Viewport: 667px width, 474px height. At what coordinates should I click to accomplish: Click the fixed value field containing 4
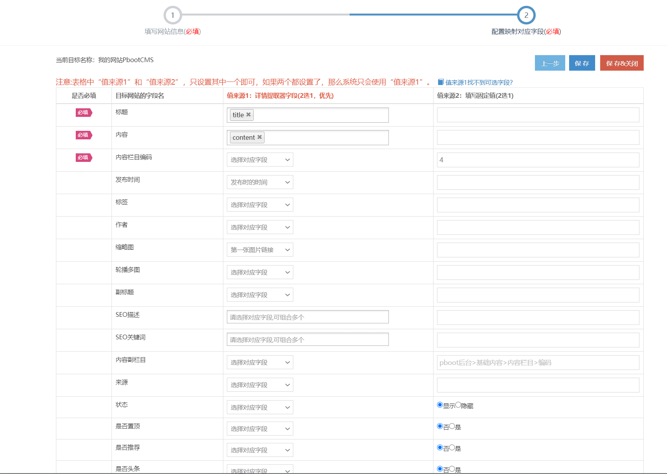(x=538, y=160)
